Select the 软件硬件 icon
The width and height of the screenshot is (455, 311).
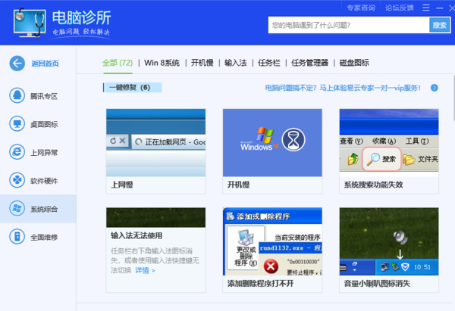[17, 180]
